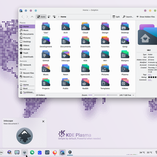Select Tumbleweed device under Devices

(x=27, y=92)
